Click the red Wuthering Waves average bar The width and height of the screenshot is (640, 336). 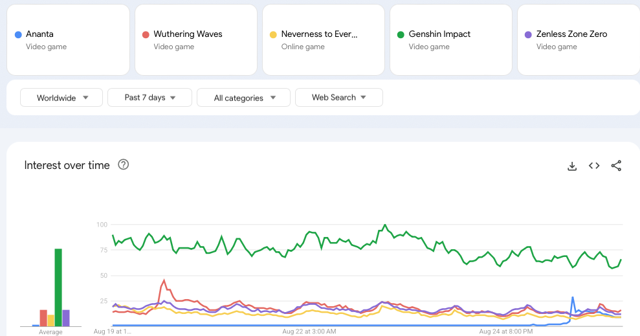click(43, 318)
